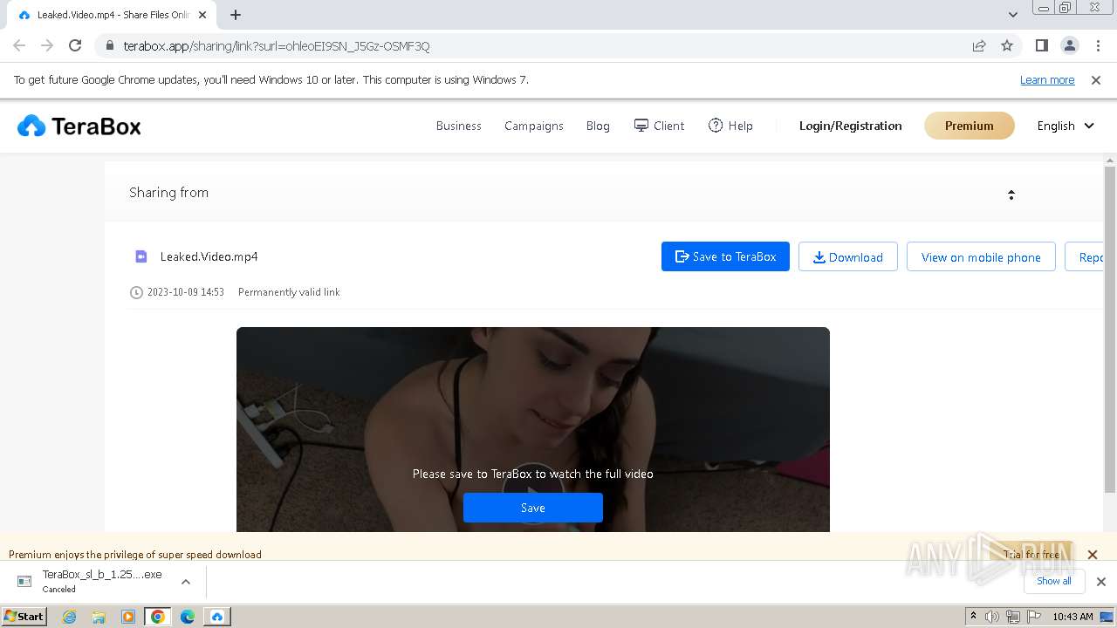Dismiss the Chrome update notification bar
This screenshot has width=1117, height=628.
1096,80
